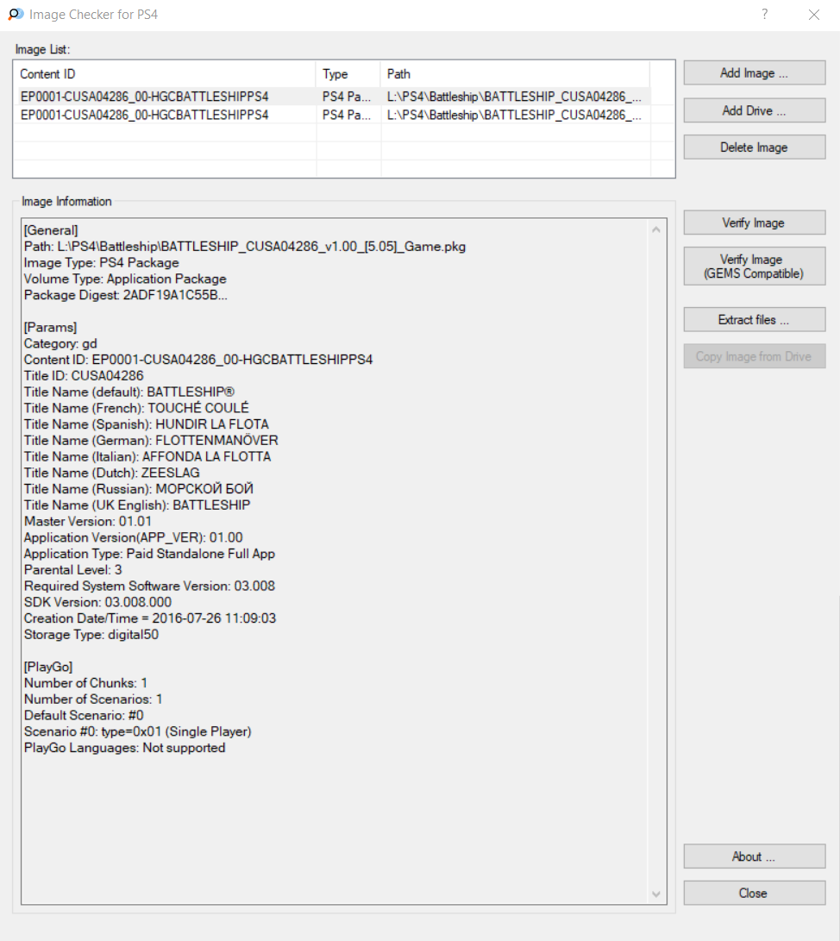Click PlayGo Languages: Not supported line
The width and height of the screenshot is (840, 941).
click(125, 748)
